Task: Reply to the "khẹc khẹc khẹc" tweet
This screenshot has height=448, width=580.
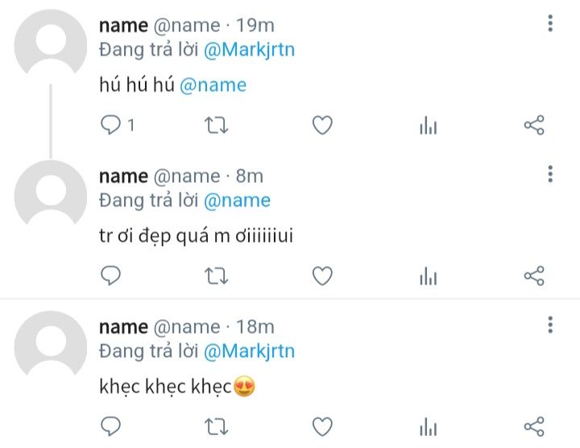Action: pos(110,426)
